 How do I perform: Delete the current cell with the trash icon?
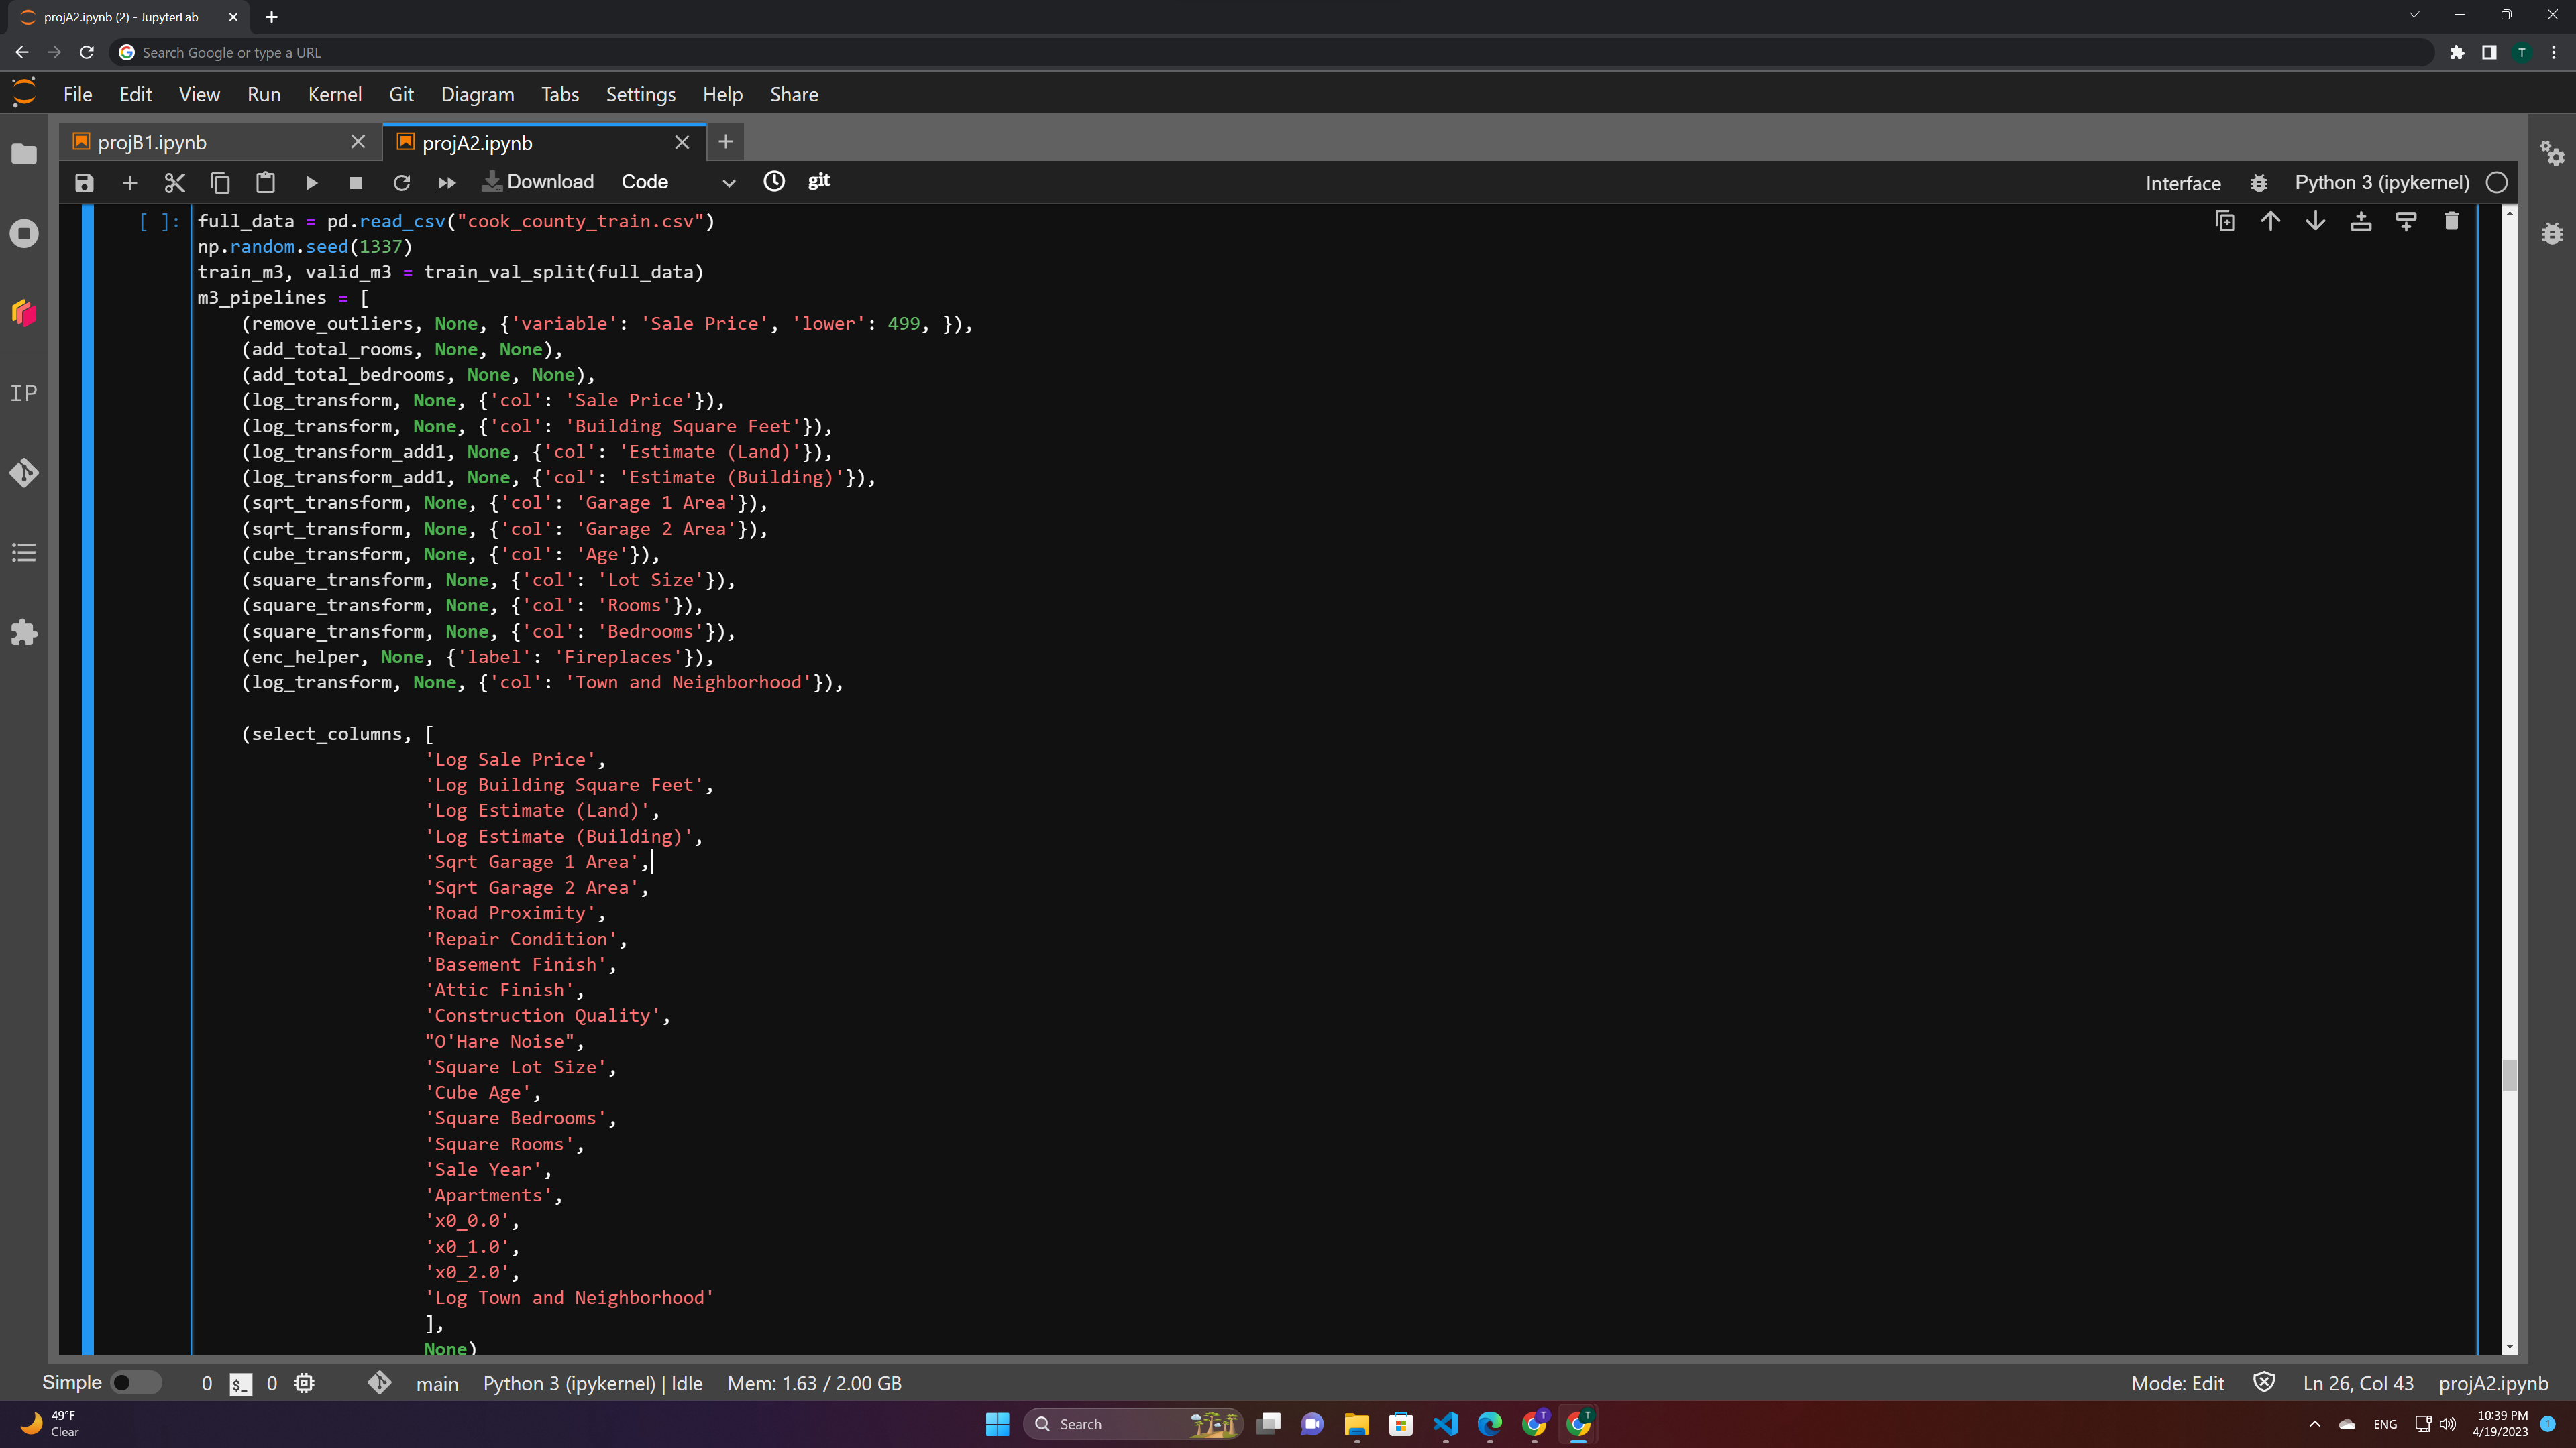[2451, 221]
